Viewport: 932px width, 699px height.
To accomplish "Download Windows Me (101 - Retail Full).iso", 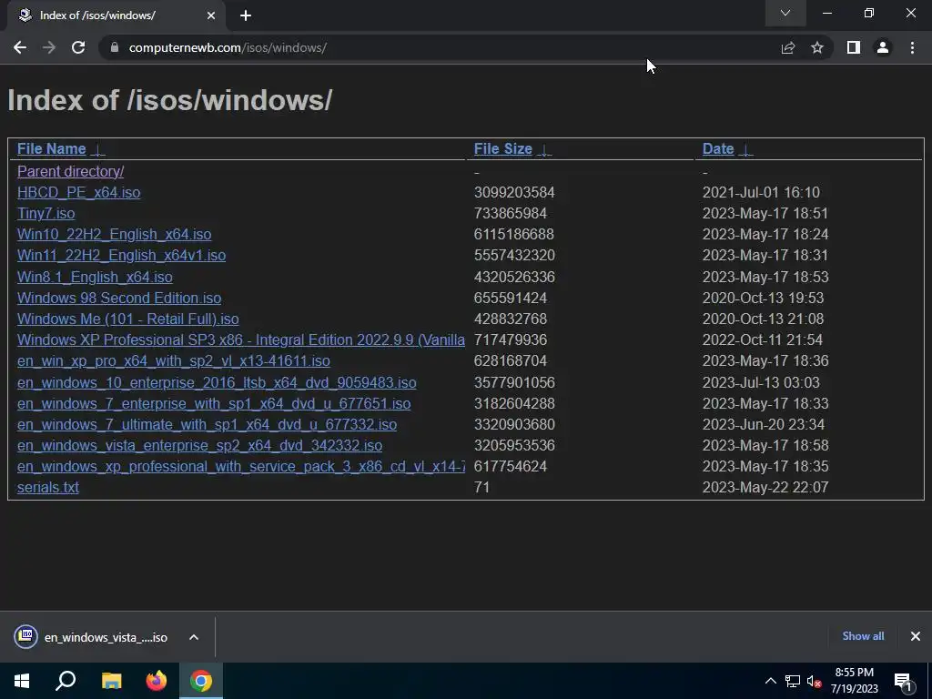I will point(127,319).
